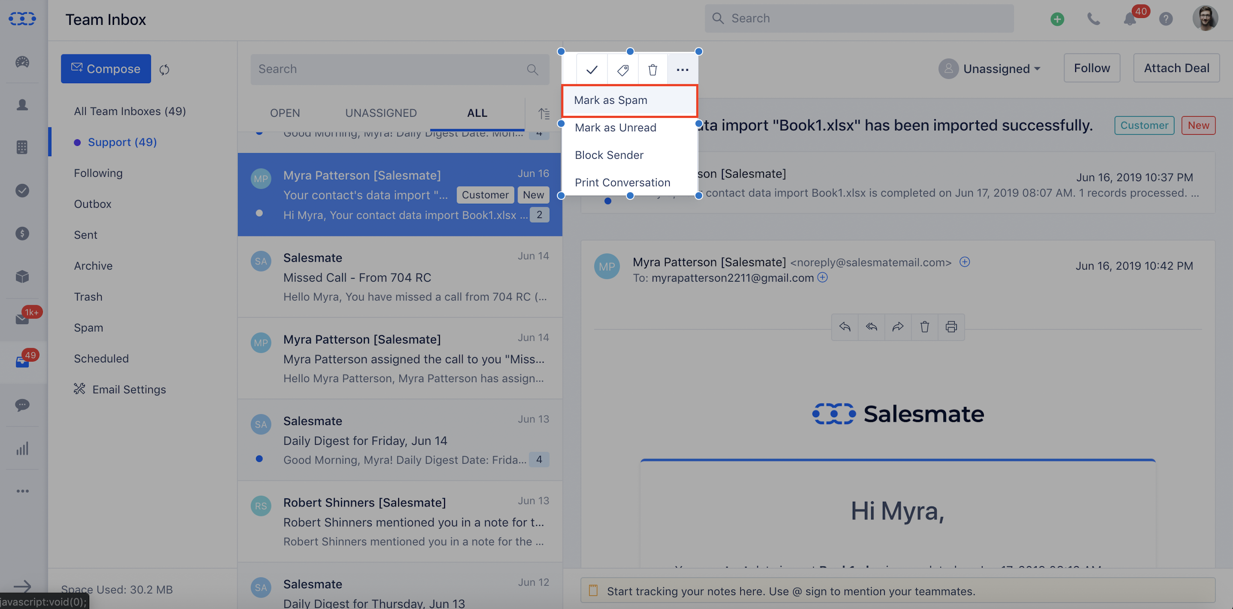Viewport: 1233px width, 609px height.
Task: Open Contacts person icon in sidebar
Action: click(22, 105)
